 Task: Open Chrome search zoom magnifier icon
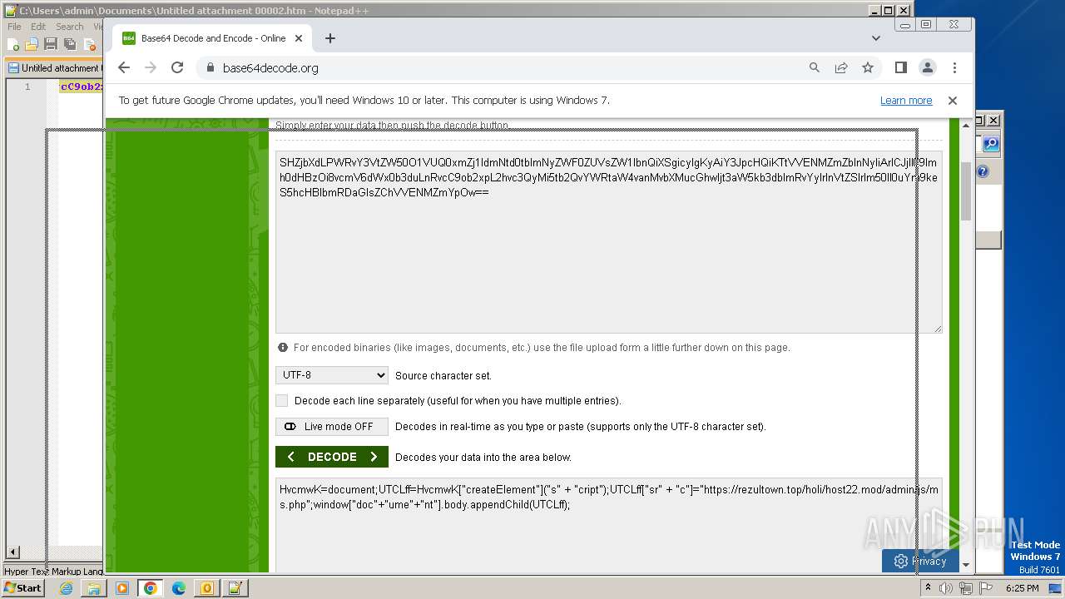815,67
